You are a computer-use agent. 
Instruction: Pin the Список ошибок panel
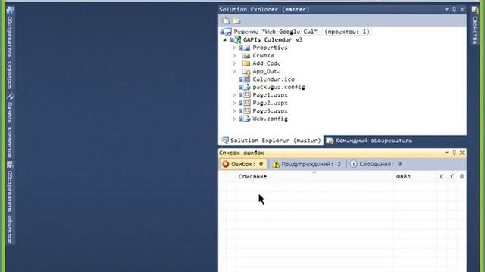pyautogui.click(x=454, y=153)
